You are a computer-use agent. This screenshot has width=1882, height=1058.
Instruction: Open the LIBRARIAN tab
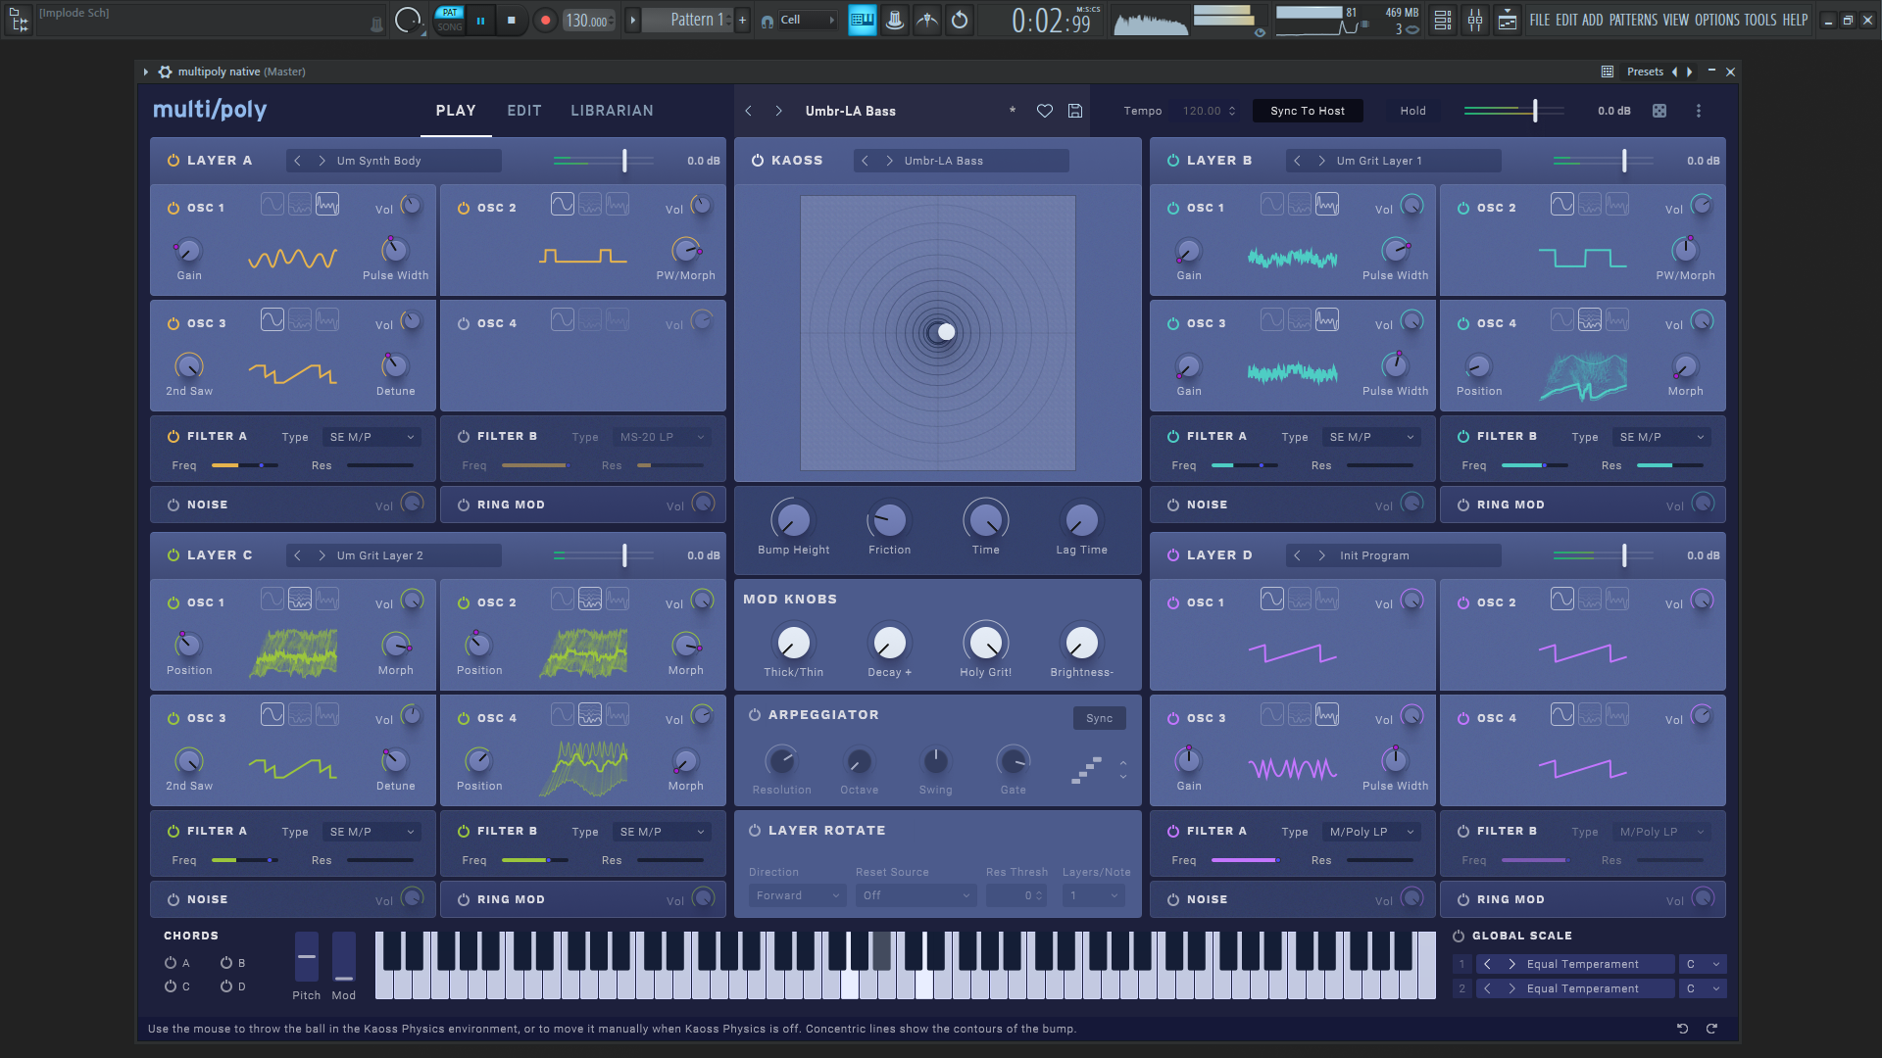point(612,111)
